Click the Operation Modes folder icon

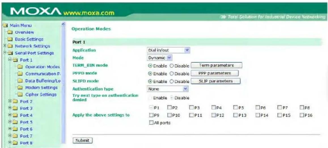point(20,67)
